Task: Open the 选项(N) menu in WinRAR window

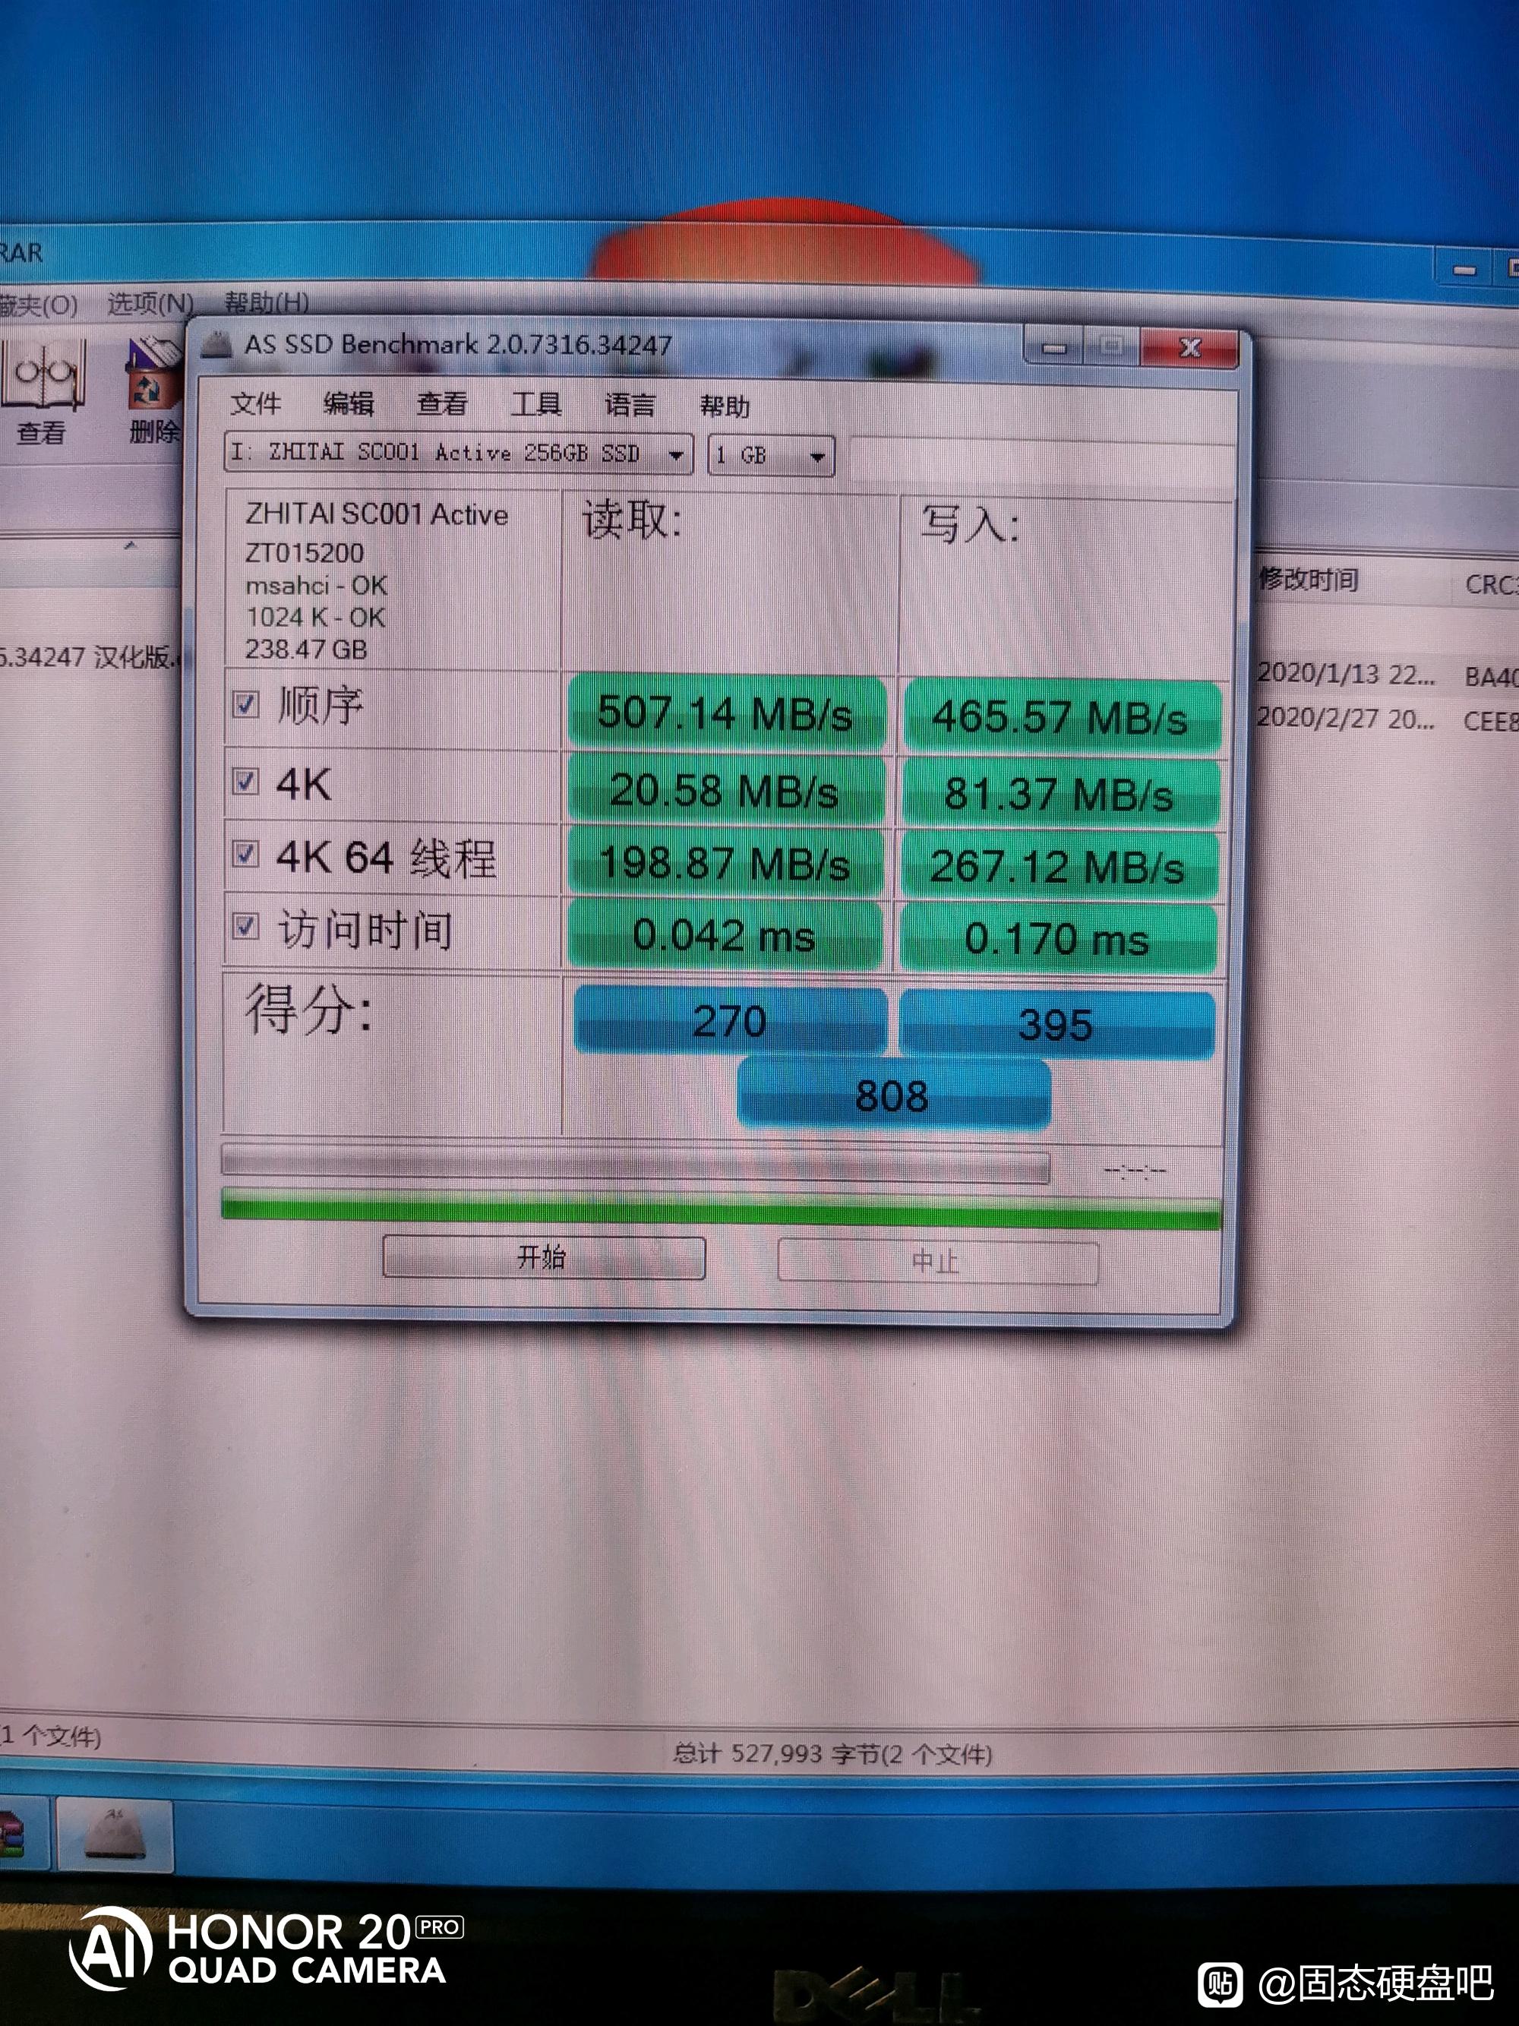Action: (x=150, y=302)
